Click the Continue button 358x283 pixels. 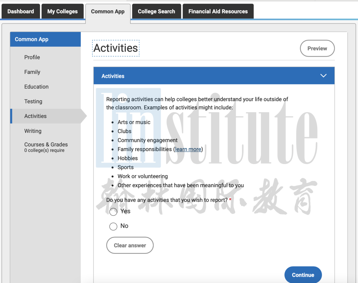click(x=303, y=275)
